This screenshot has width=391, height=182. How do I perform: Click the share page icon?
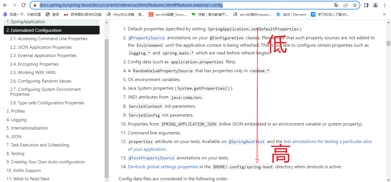point(346,5)
